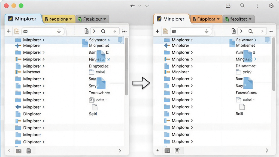Image resolution: width=279 pixels, height=157 pixels.
Task: Click the panel view icon in left pane footer
Action: point(19,151)
